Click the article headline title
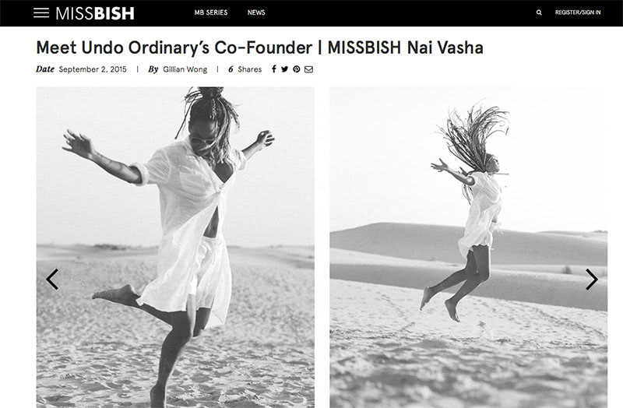Screen dimensions: 623x408 pyautogui.click(x=260, y=47)
